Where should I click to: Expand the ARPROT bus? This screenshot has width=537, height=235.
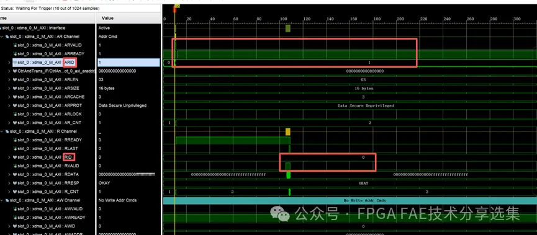click(9, 105)
